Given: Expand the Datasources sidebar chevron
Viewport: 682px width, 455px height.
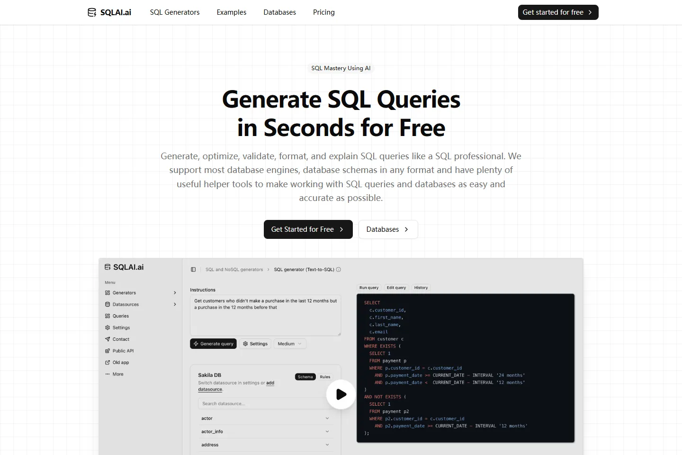Looking at the screenshot, I should [x=175, y=304].
